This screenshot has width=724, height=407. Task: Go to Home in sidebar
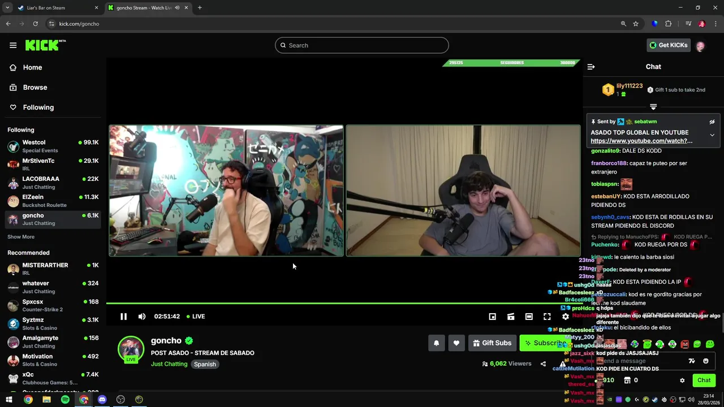point(32,67)
